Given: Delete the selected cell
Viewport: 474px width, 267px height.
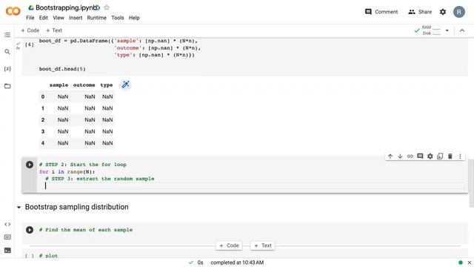Looking at the screenshot, I should coord(450,156).
